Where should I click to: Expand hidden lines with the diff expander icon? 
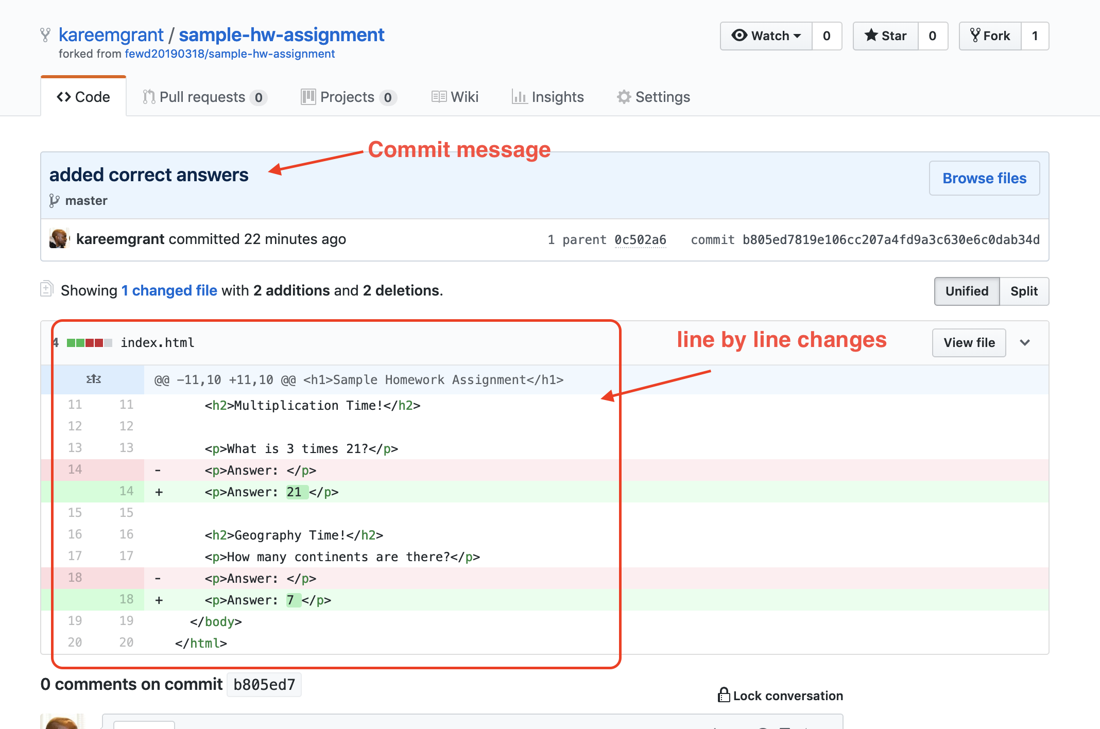pos(93,380)
